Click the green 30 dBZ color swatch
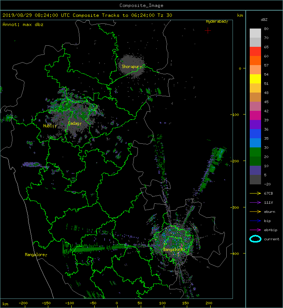Viewport: 283px width, 308px height. click(x=255, y=152)
